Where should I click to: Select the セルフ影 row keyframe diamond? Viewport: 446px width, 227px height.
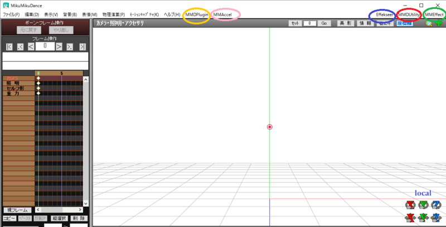pyautogui.click(x=38, y=88)
